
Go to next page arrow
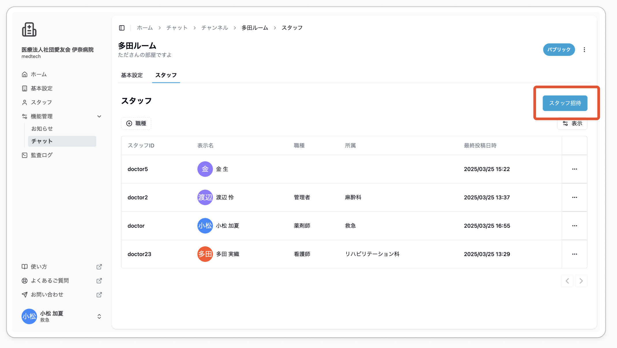click(x=581, y=281)
